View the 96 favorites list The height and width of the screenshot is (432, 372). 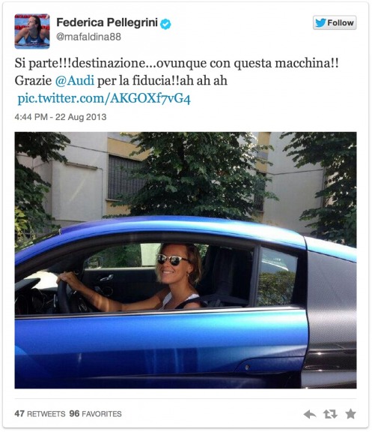pyautogui.click(x=95, y=414)
